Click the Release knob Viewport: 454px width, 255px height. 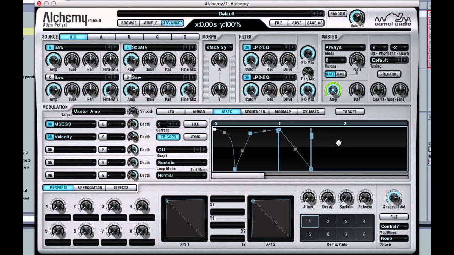pyautogui.click(x=365, y=198)
